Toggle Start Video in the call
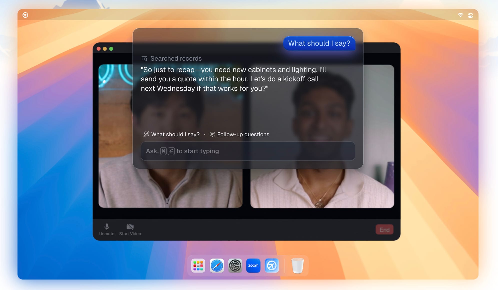 (130, 229)
